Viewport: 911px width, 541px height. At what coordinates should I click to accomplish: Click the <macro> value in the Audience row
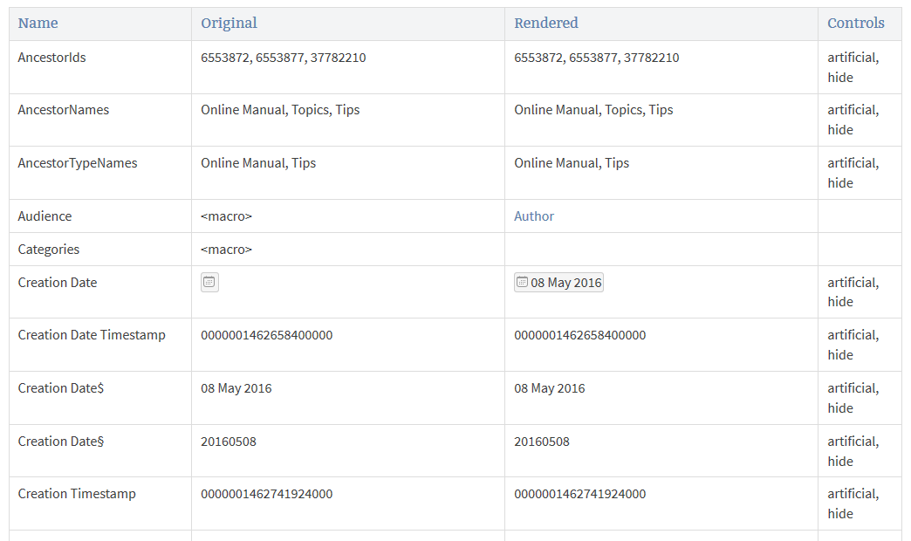tap(226, 216)
